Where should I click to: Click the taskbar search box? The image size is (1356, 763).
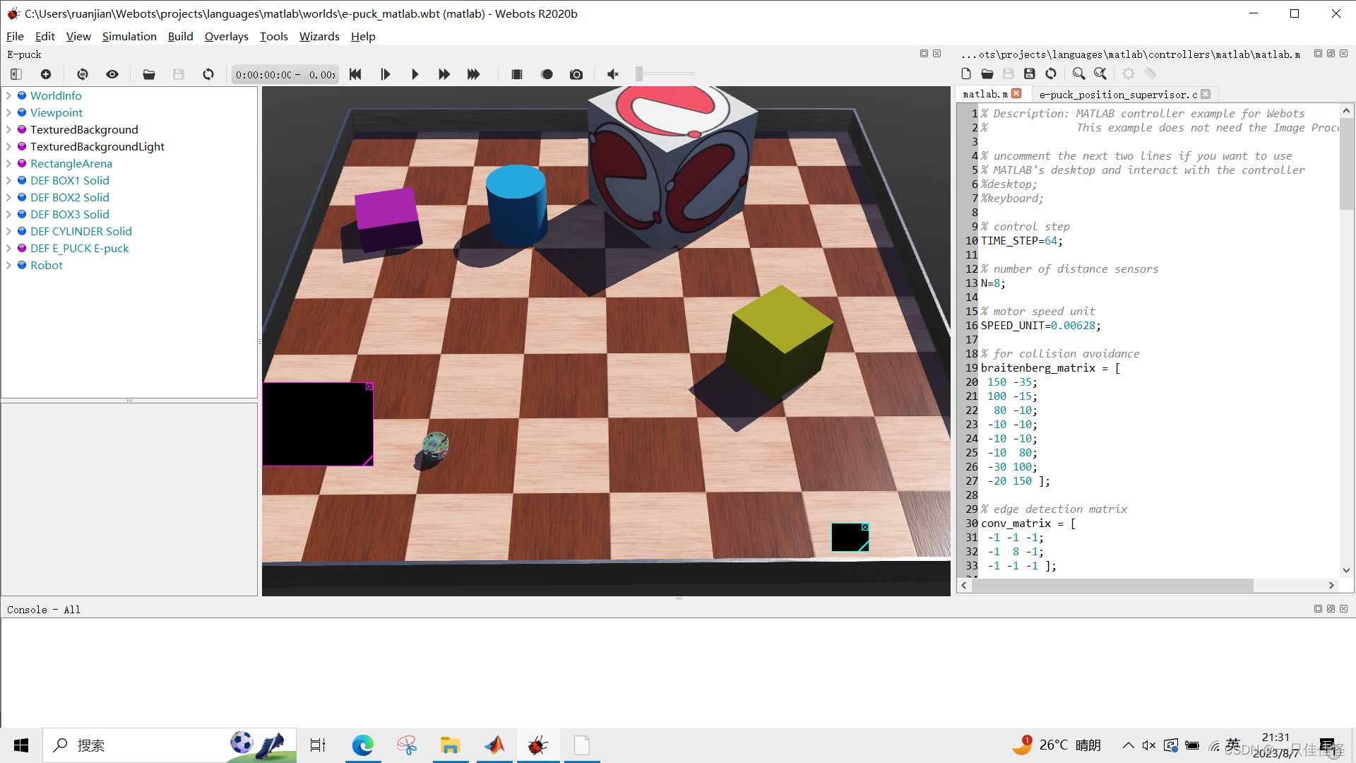[x=169, y=745]
